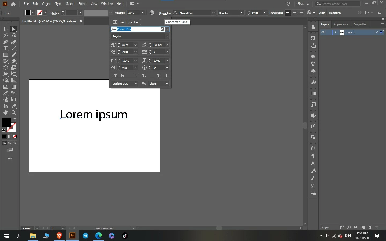This screenshot has width=386, height=241.
Task: Select the Pen tool
Action: pyautogui.click(x=6, y=42)
